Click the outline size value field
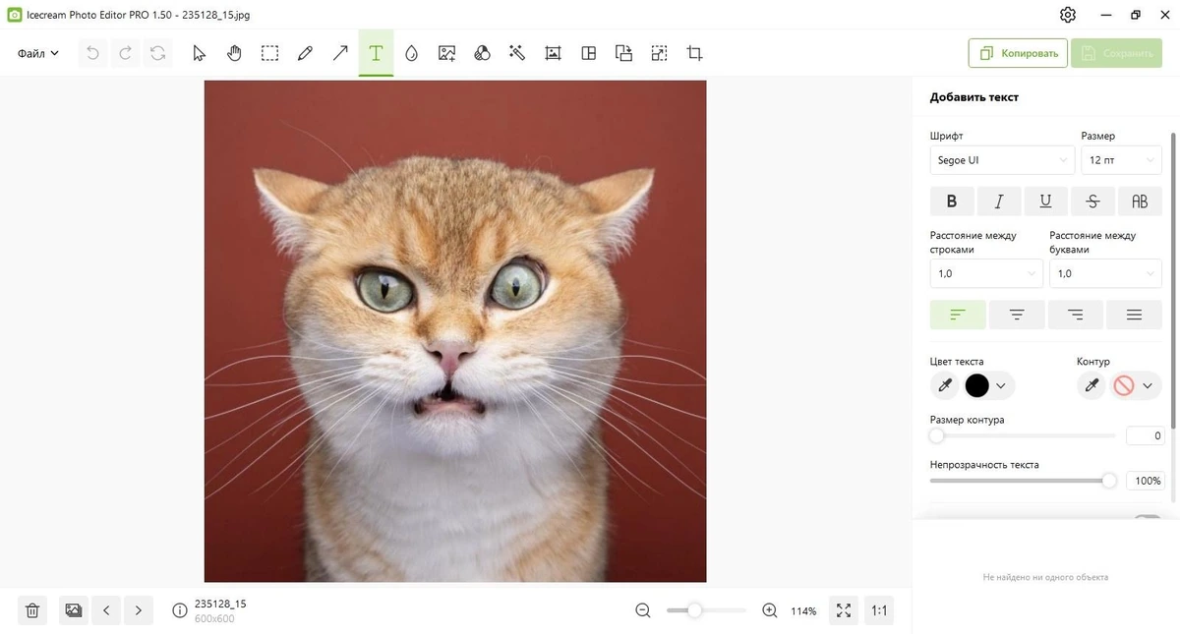The height and width of the screenshot is (634, 1180). click(1145, 435)
